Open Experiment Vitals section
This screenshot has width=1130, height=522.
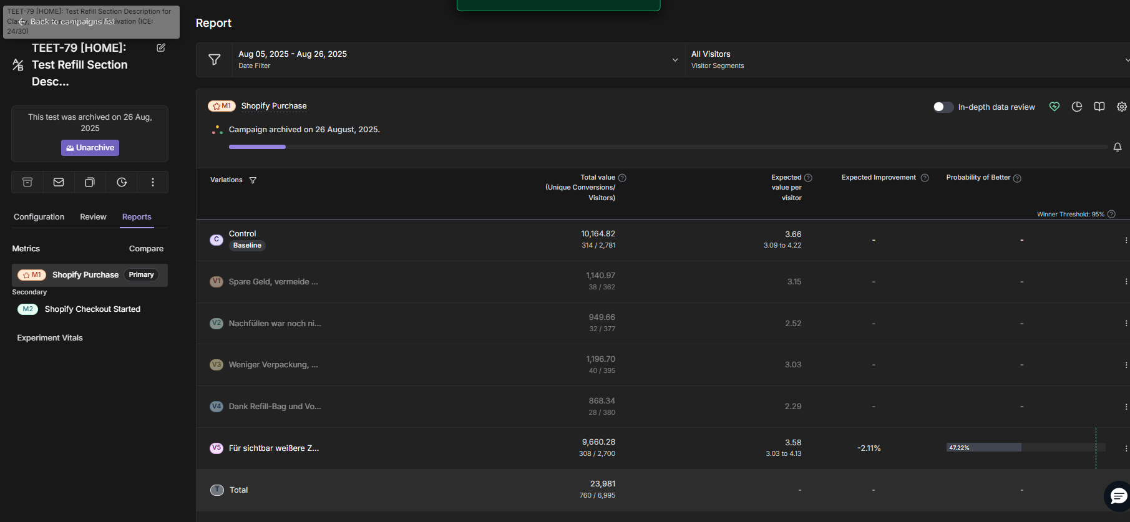[x=50, y=338]
